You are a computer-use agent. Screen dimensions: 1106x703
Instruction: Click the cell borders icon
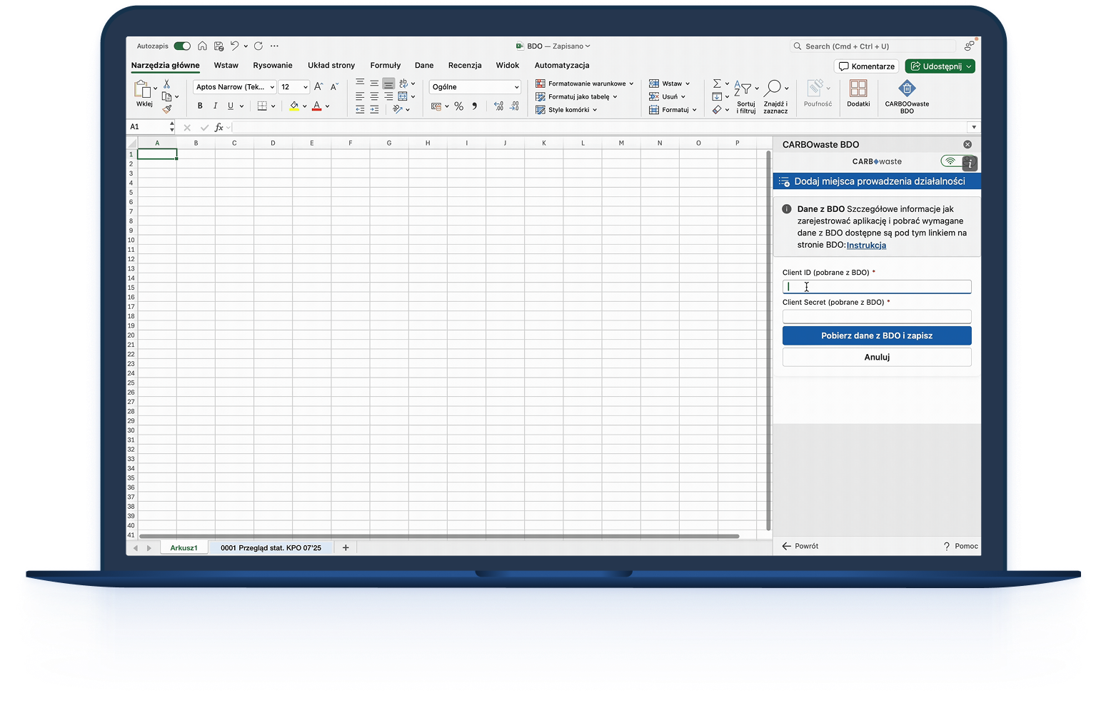[262, 106]
